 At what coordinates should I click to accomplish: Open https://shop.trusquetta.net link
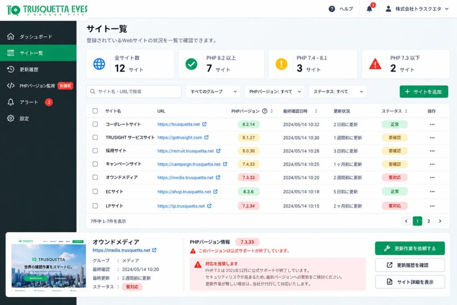(184, 192)
